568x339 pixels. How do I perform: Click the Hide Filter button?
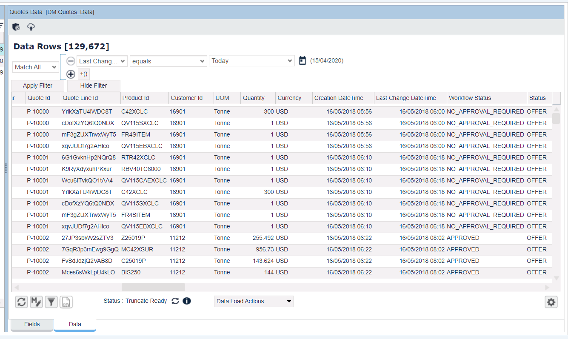94,85
